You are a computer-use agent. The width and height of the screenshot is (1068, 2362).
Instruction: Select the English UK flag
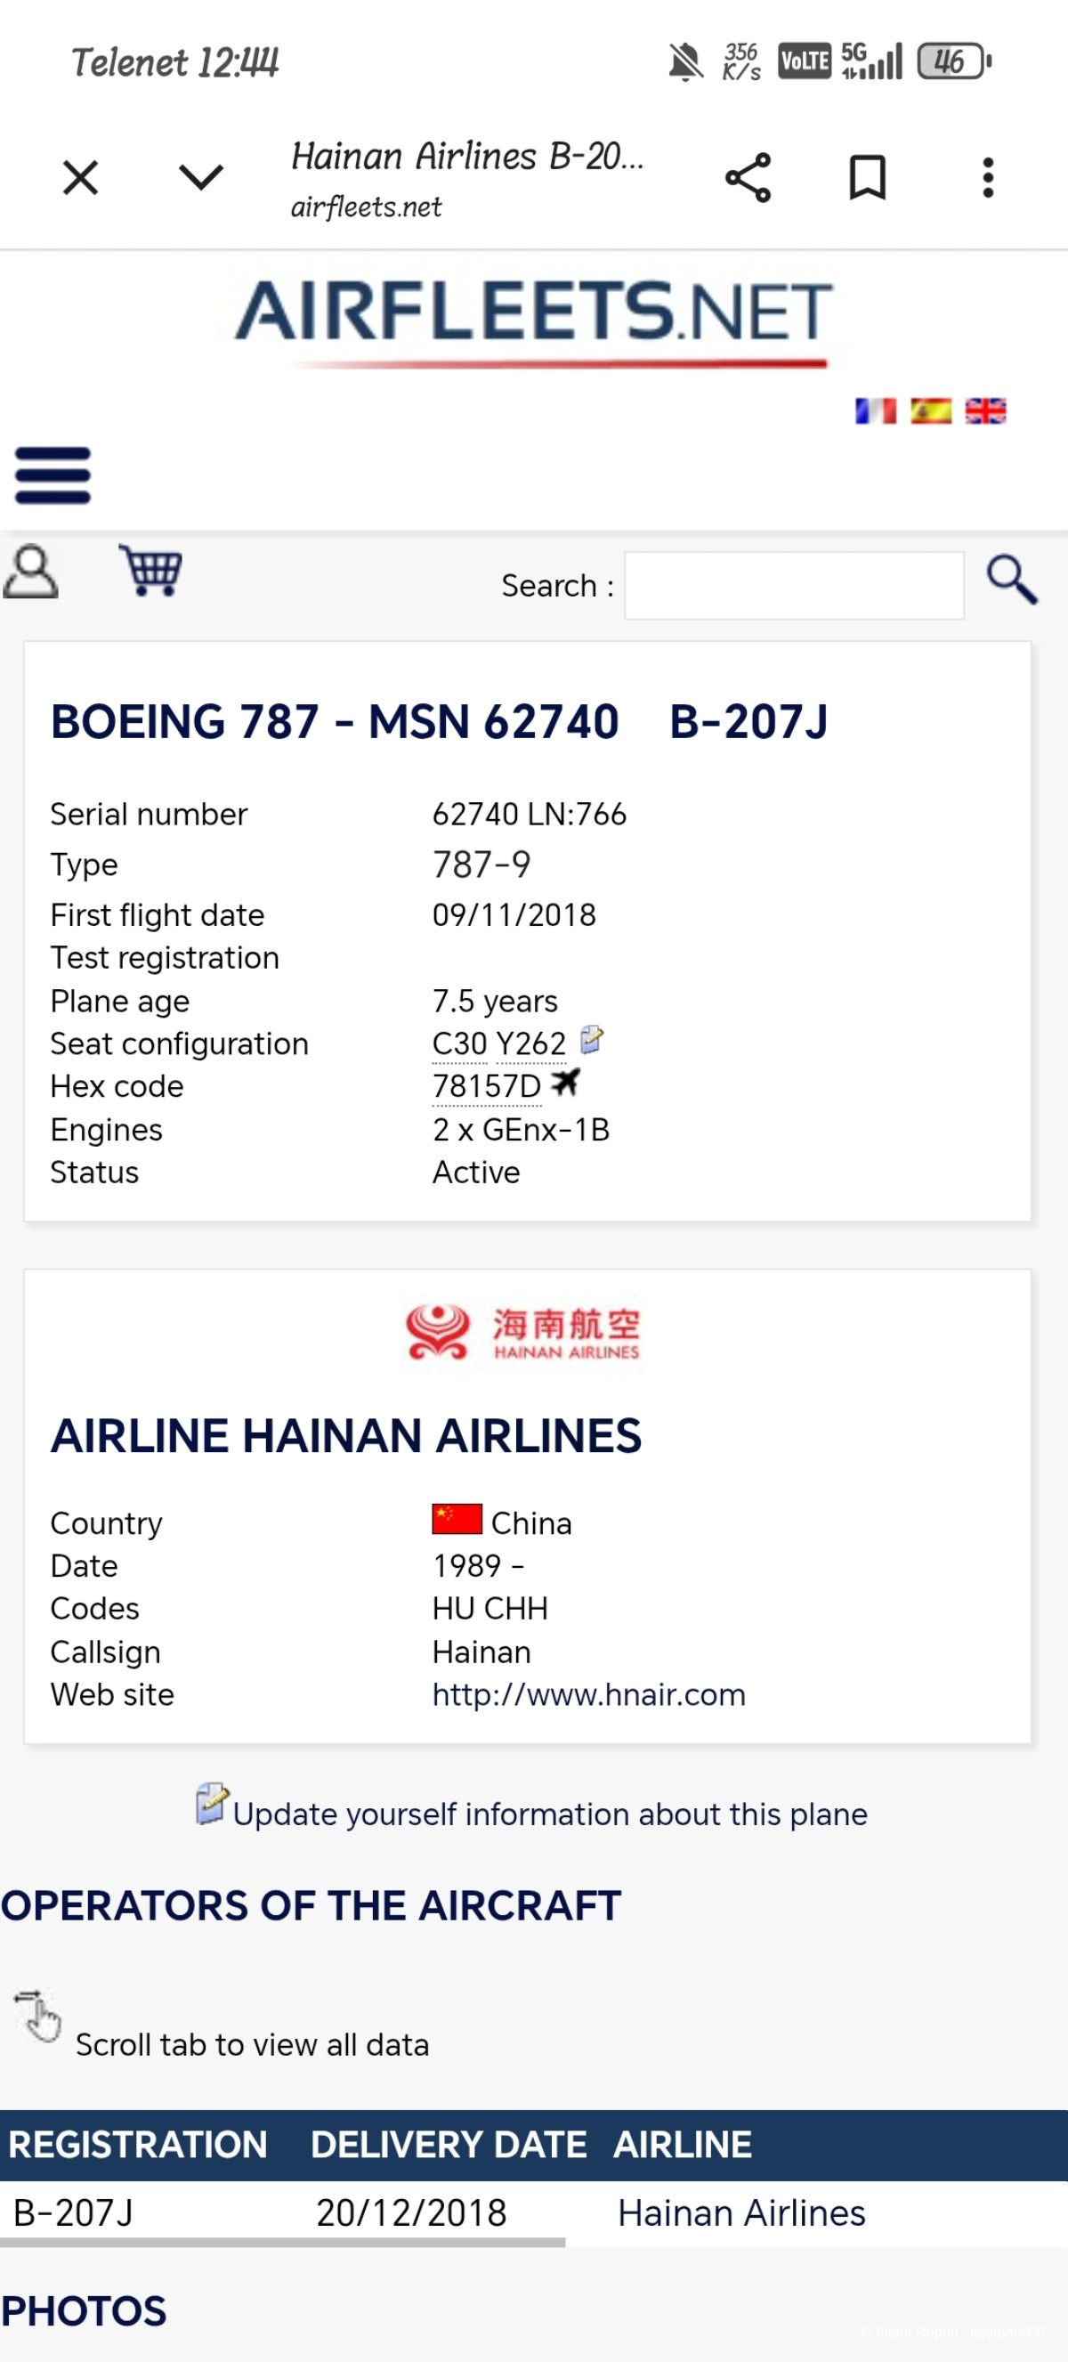tap(985, 410)
